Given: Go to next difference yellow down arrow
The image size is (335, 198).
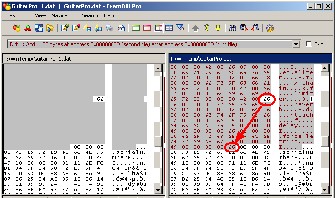Looking at the screenshot, I should click(218, 28).
